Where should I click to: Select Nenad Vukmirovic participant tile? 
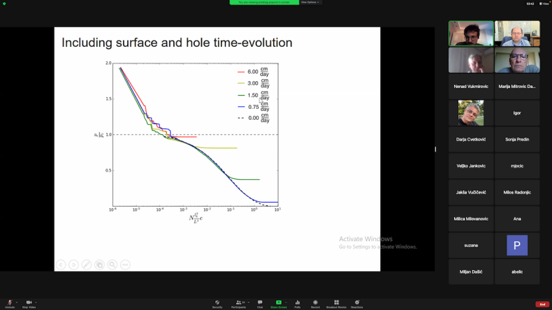(471, 87)
